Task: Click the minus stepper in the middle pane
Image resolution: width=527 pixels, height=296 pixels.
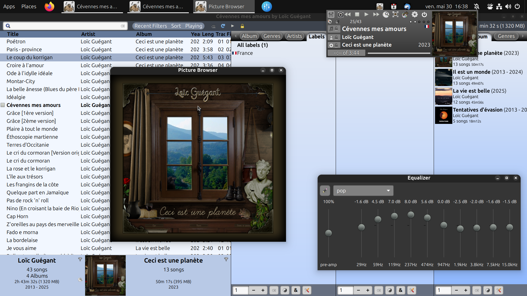Action: 358,290
